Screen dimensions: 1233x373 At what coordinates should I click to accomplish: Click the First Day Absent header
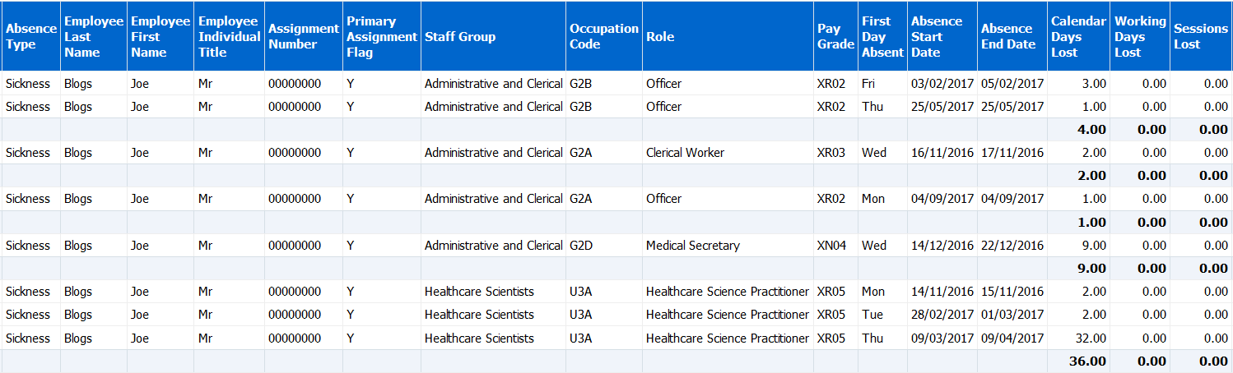pos(881,36)
